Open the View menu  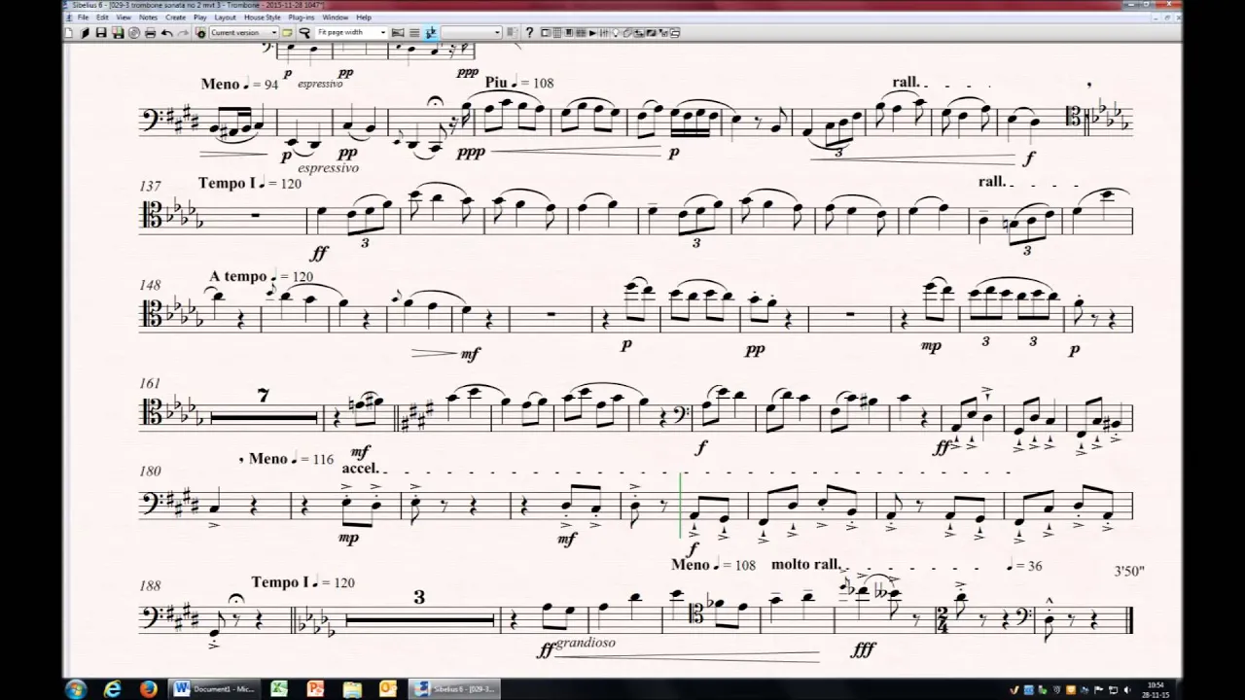pos(124,17)
